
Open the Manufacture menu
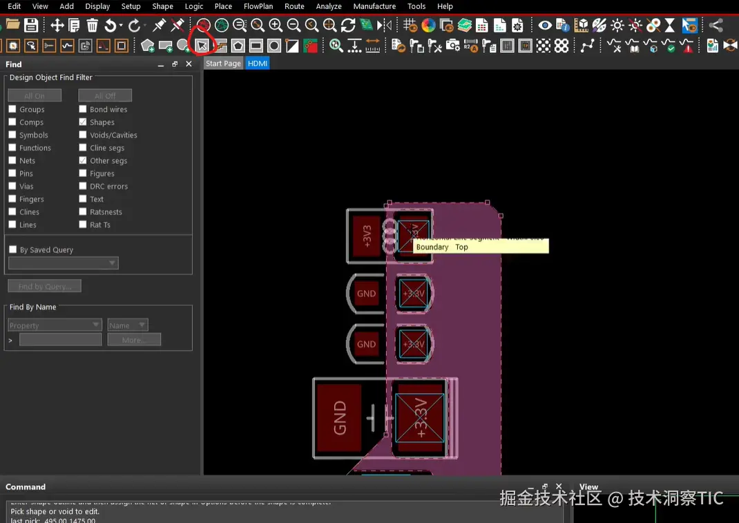pos(375,6)
